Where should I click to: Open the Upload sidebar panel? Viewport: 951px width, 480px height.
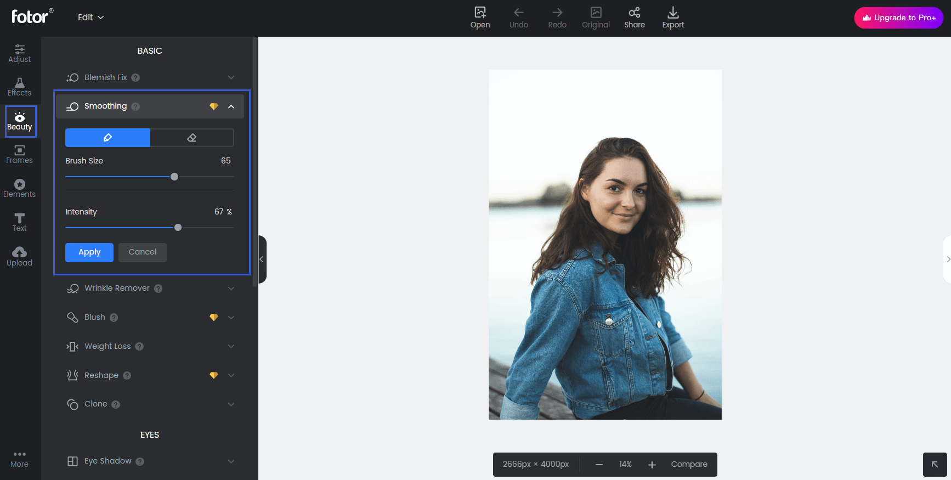click(x=19, y=257)
